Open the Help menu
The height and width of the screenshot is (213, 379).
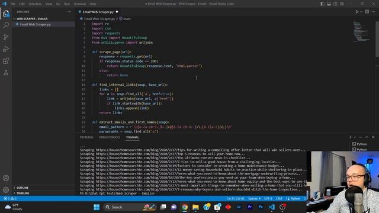[x=93, y=4]
